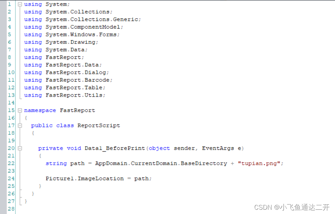Click the namespace keyword on line 15
335x214 pixels.
tap(40, 110)
